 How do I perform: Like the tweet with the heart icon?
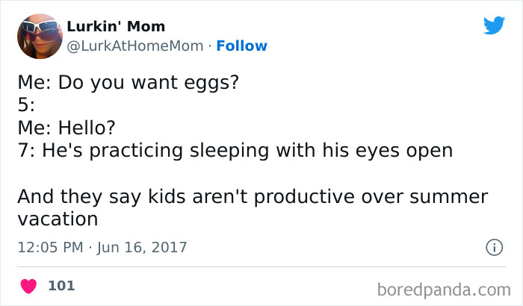29,285
